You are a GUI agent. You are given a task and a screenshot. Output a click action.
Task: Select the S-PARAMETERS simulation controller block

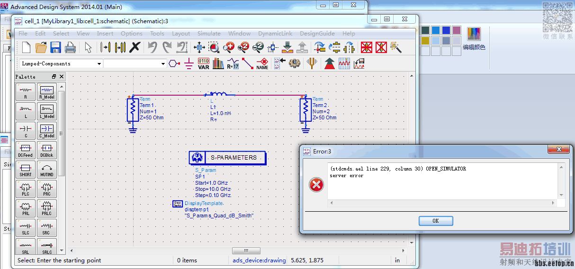[227, 158]
